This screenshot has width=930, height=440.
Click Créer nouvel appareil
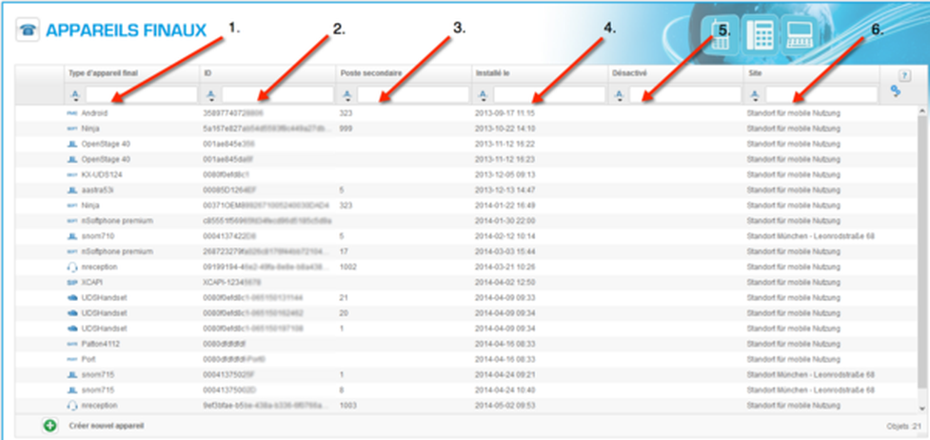(107, 426)
